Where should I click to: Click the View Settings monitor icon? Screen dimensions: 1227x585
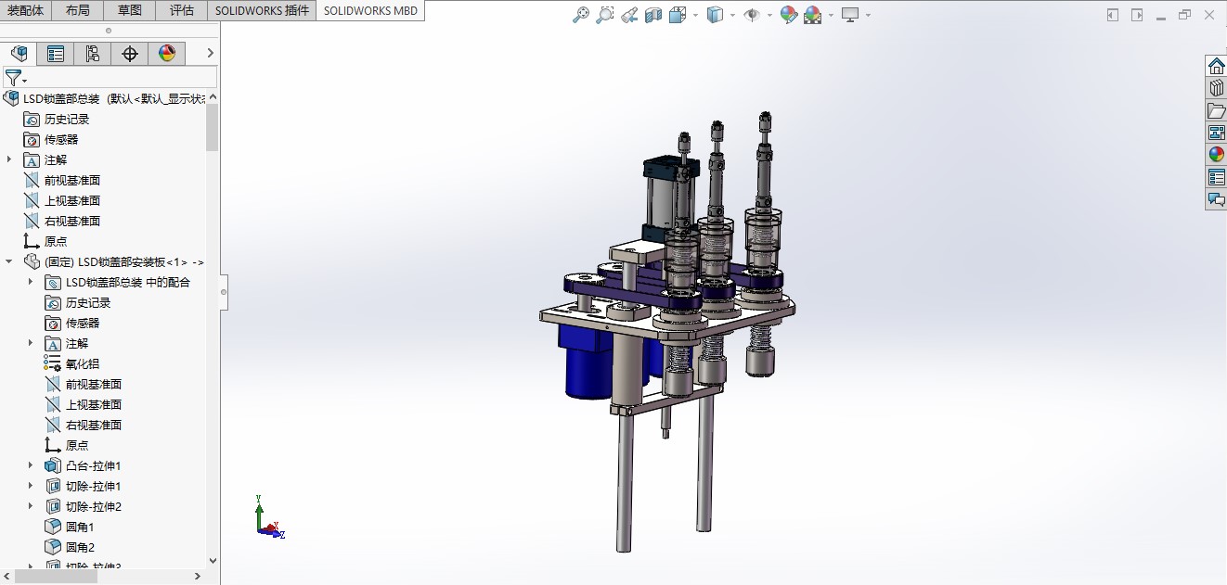[x=850, y=15]
